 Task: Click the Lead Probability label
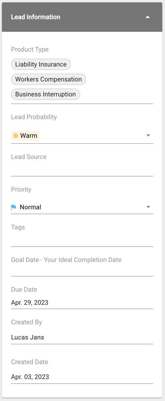(34, 117)
